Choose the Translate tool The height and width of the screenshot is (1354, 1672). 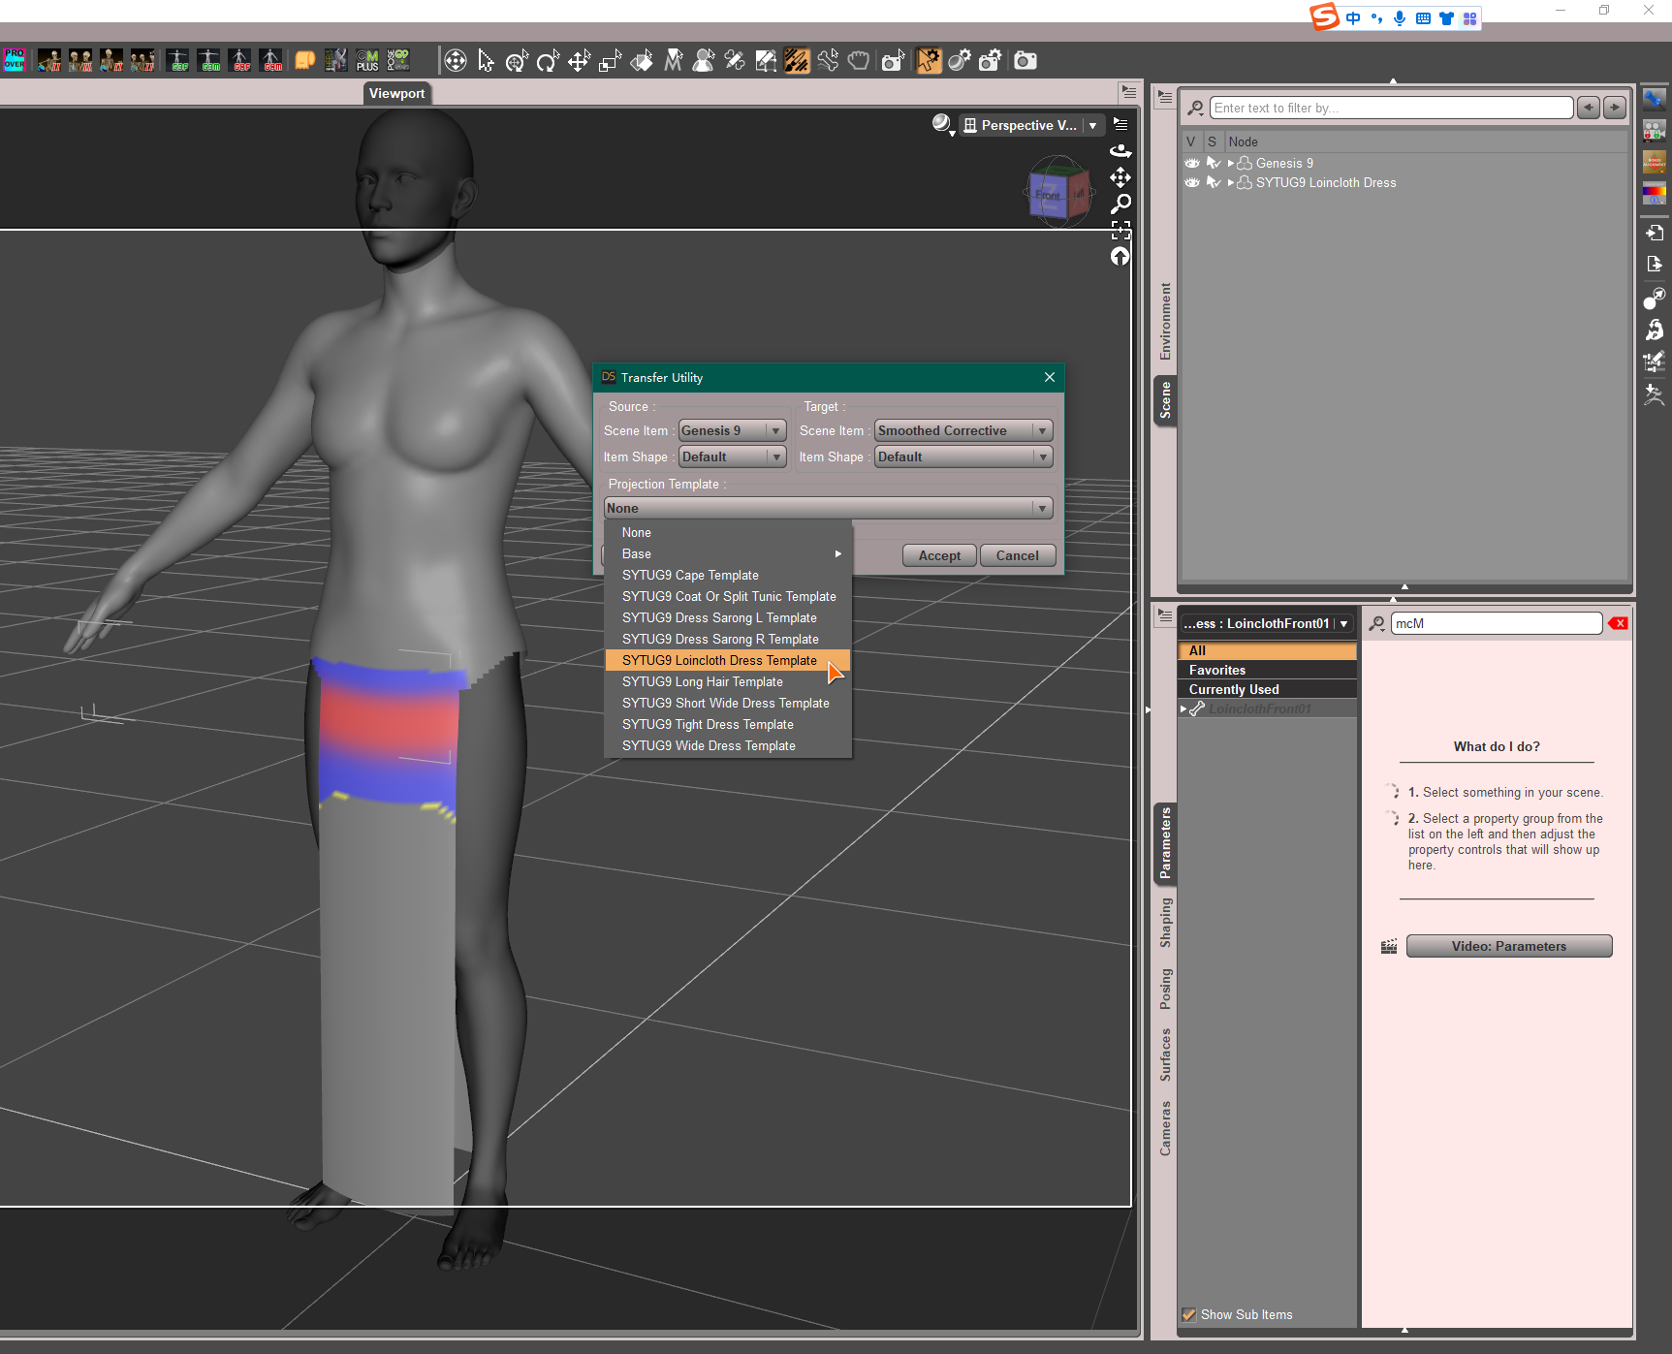579,61
